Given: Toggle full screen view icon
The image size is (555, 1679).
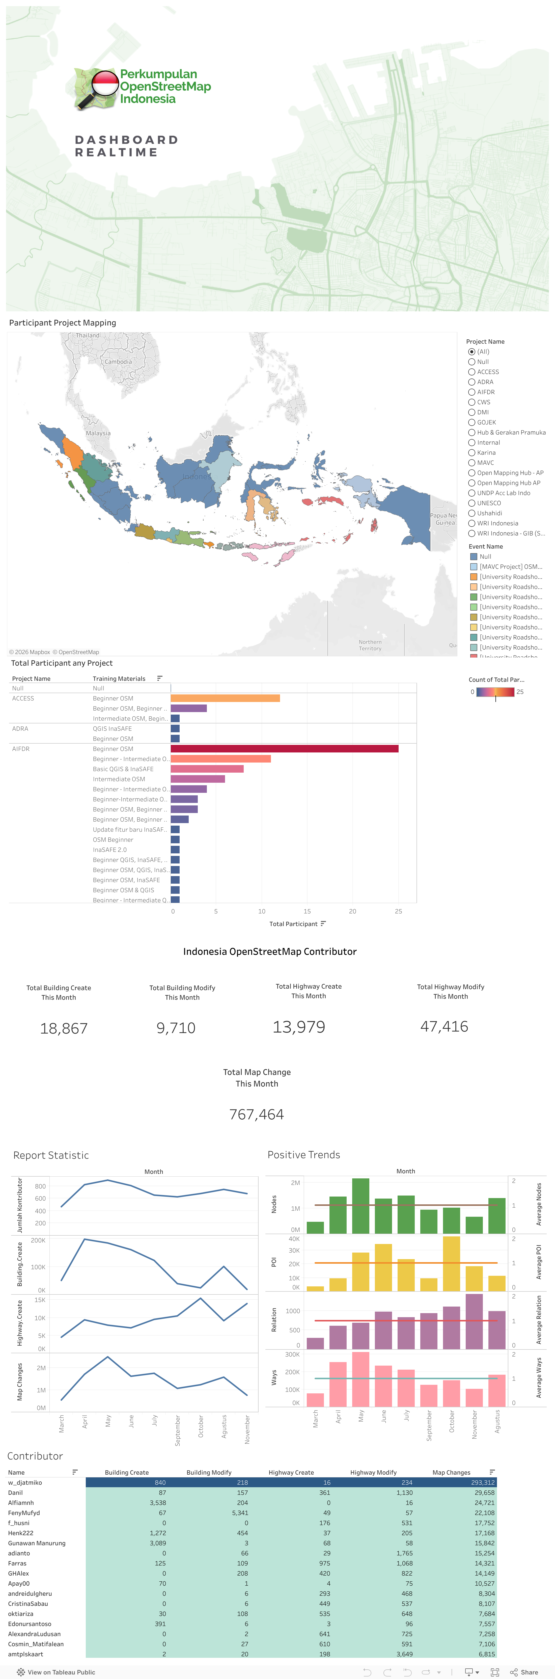Looking at the screenshot, I should pos(495,1672).
